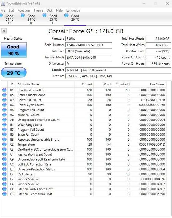
Task: Open the Edit menu
Action: [12, 10]
